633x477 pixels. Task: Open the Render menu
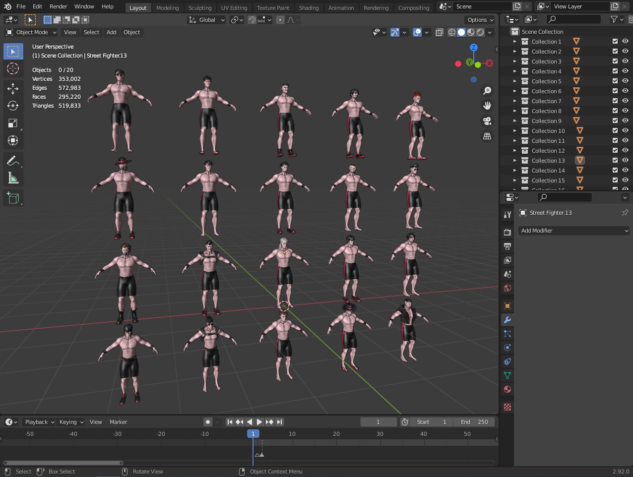tap(58, 6)
